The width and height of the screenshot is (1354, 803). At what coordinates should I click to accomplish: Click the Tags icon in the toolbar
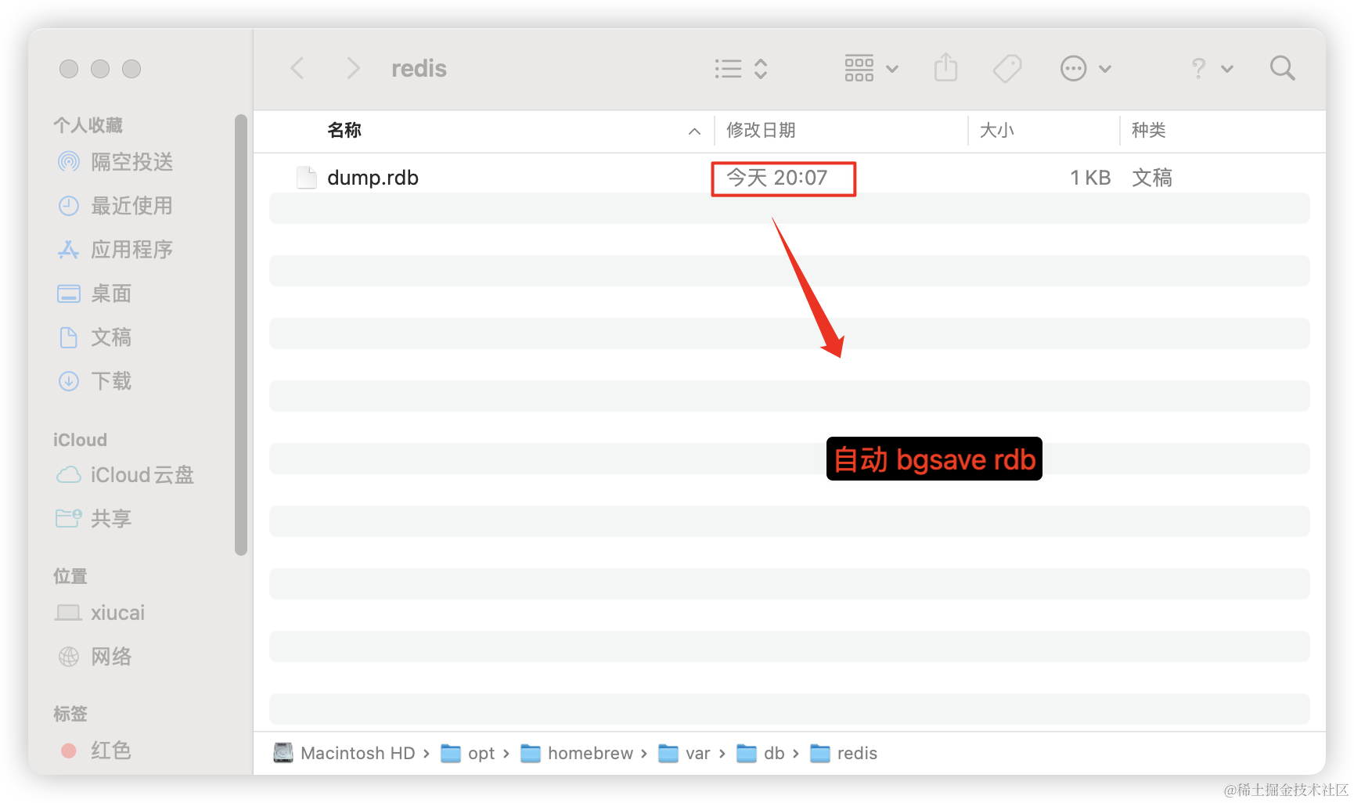[x=1006, y=68]
